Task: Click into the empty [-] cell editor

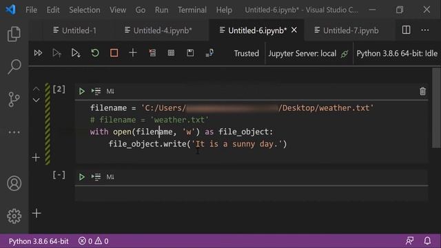Action: (x=252, y=194)
